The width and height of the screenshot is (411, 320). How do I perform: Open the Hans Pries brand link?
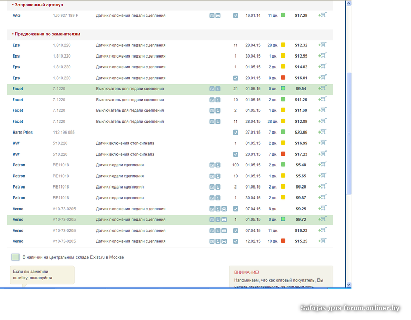[x=23, y=133]
